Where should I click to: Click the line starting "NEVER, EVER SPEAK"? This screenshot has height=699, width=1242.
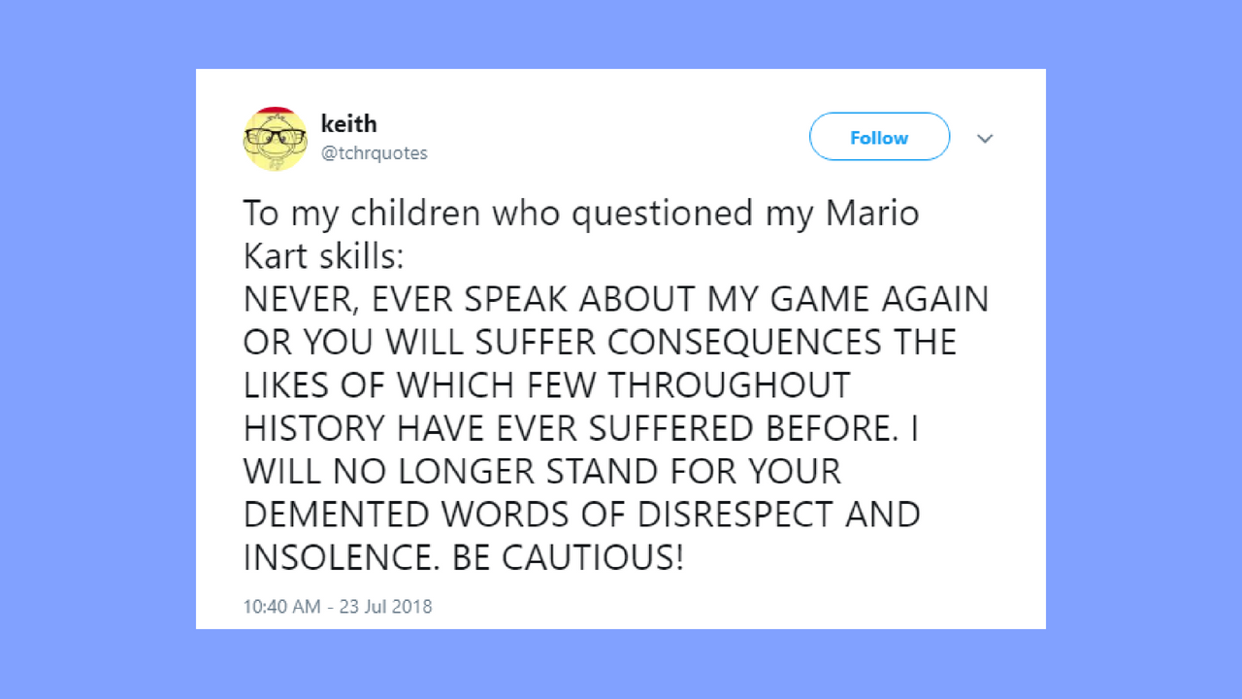tap(615, 299)
